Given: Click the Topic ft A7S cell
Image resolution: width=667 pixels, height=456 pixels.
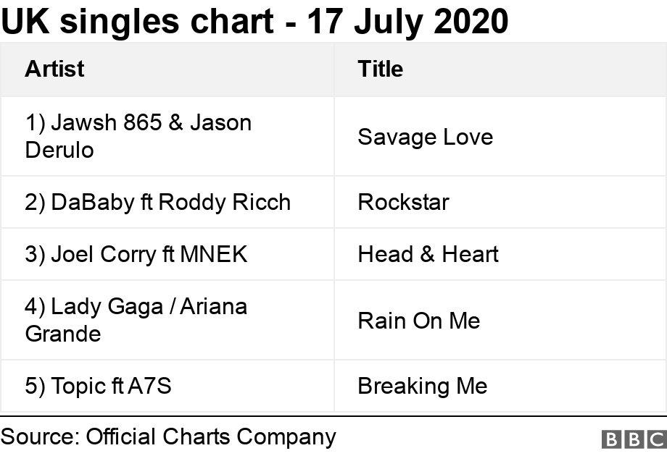Looking at the screenshot, I should coord(167,386).
